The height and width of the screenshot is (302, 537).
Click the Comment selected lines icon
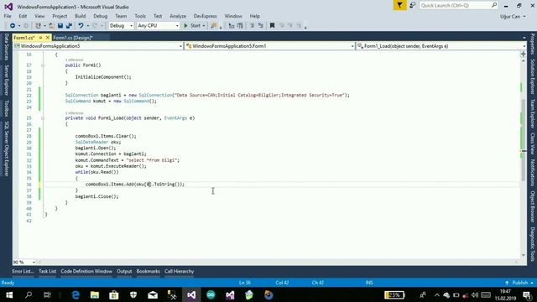click(x=252, y=26)
